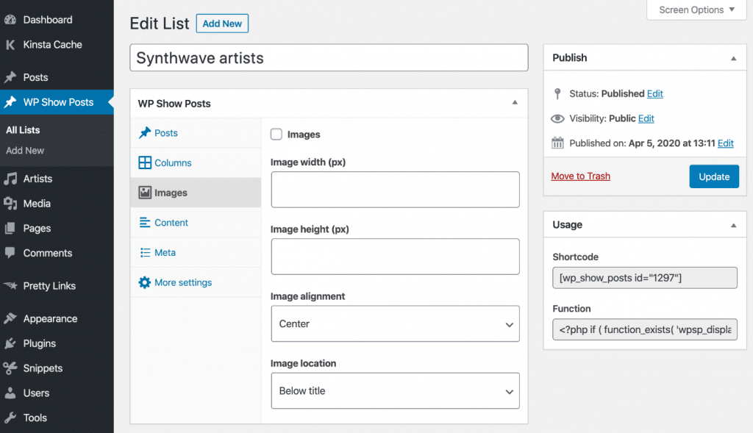Screen dimensions: 753x433
Task: Click the WP Show Posts pin icon in sidebar
Action: (x=10, y=102)
